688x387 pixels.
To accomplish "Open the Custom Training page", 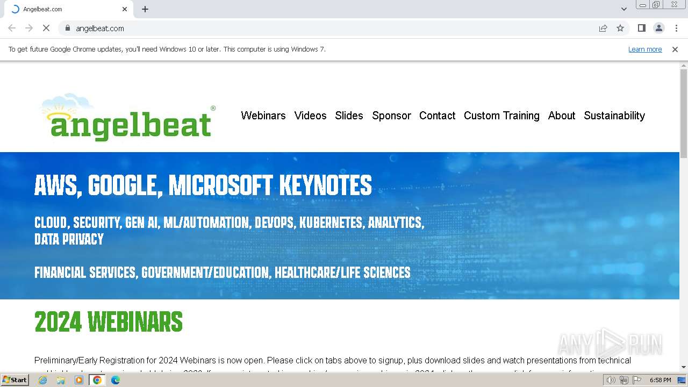I will point(501,116).
